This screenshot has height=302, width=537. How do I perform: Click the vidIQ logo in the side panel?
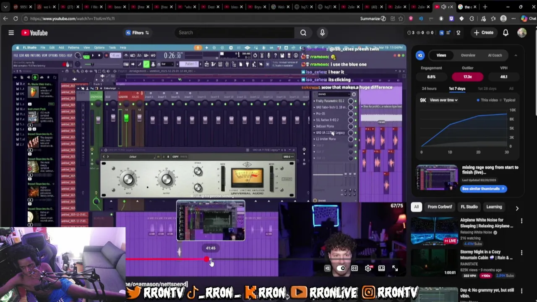tap(420, 55)
